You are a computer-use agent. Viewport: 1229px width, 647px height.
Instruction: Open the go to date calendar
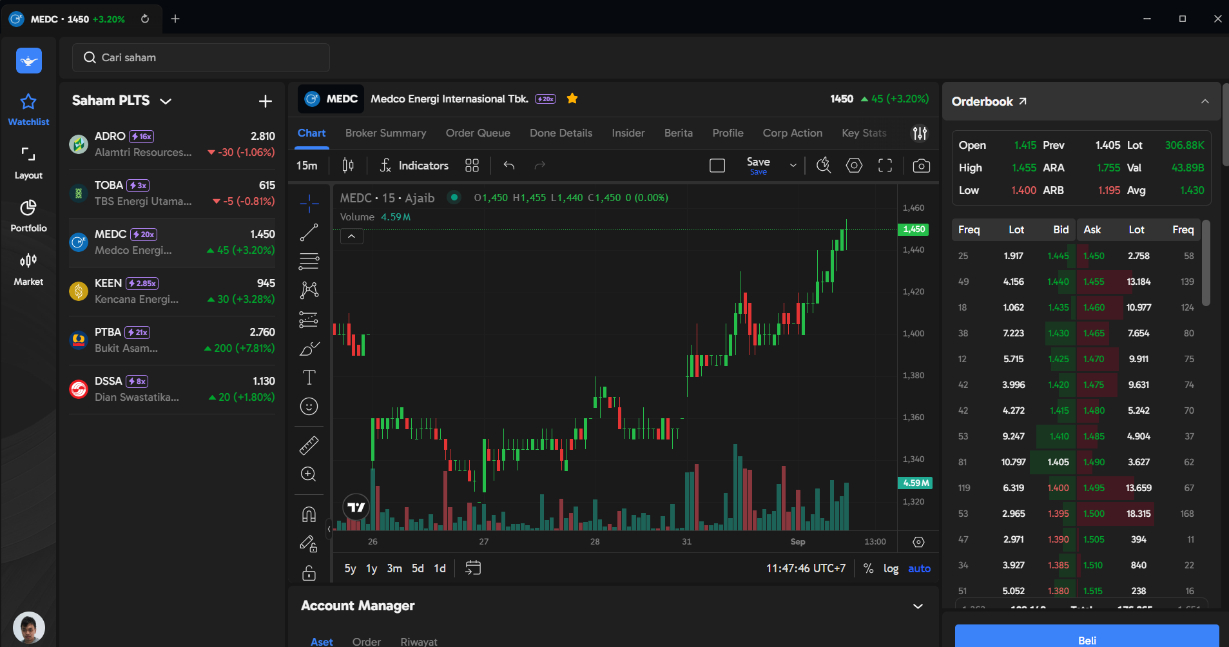pos(473,568)
